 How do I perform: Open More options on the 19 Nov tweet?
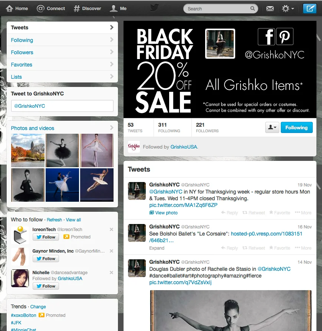tap(303, 212)
